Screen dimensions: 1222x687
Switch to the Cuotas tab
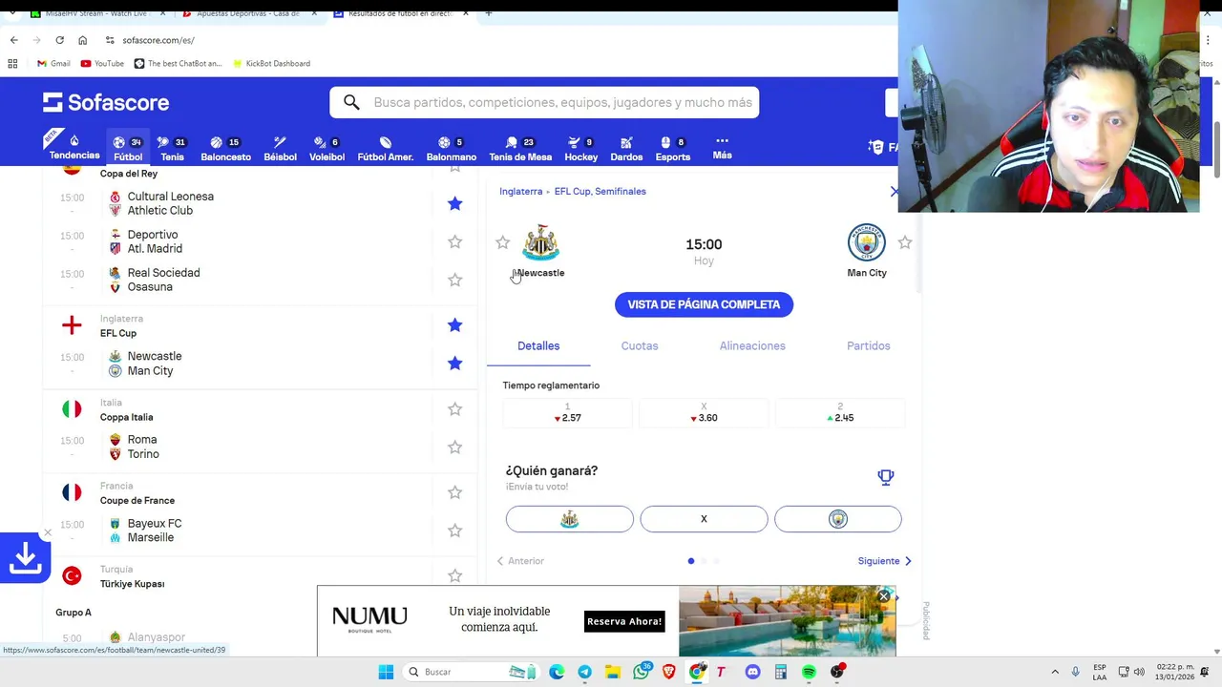pyautogui.click(x=640, y=345)
